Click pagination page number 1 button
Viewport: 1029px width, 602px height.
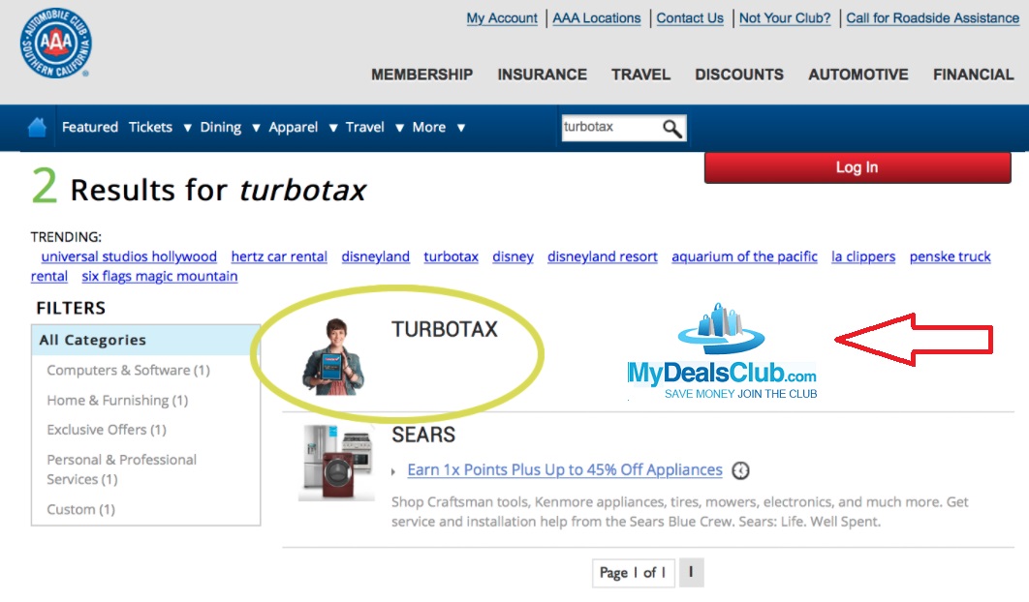coord(691,573)
